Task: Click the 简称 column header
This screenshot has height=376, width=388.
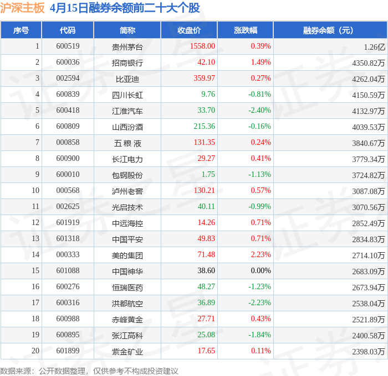Action: pyautogui.click(x=127, y=30)
